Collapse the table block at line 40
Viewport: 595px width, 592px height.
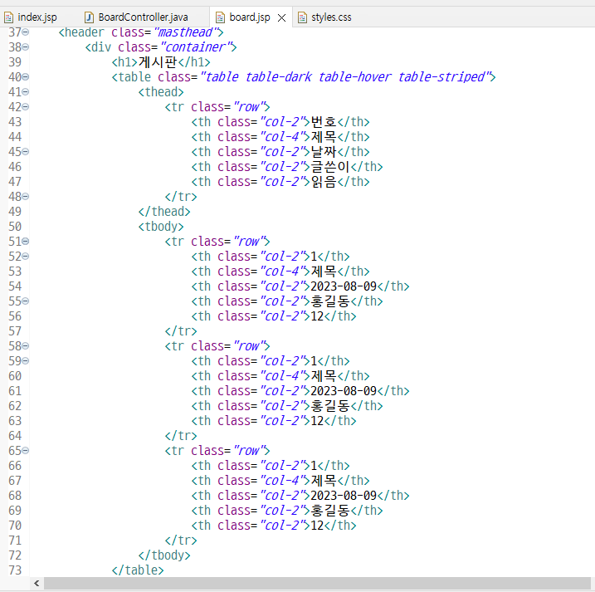tap(26, 77)
